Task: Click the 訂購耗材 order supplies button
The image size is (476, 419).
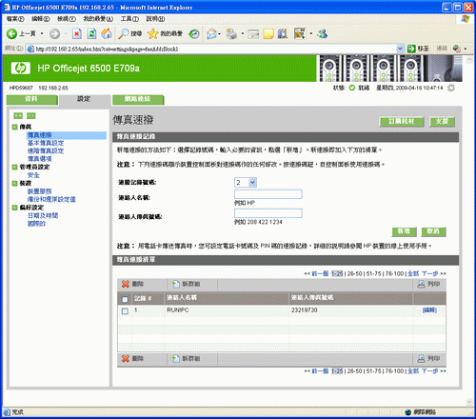Action: click(402, 122)
